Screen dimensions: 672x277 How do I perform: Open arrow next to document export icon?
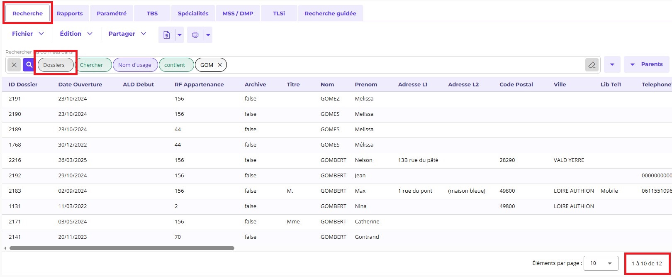180,35
